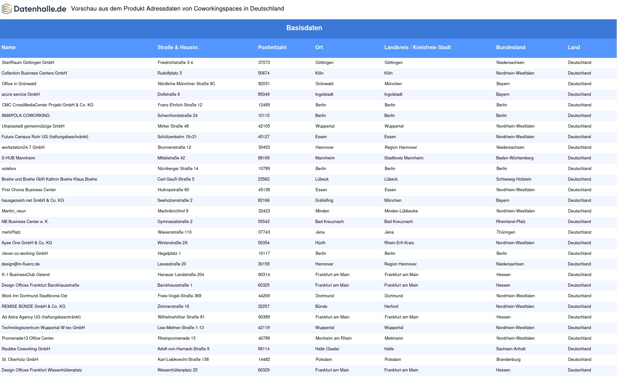Click the address Hanauer Landstraße 204
617x376 pixels.
pos(181,275)
